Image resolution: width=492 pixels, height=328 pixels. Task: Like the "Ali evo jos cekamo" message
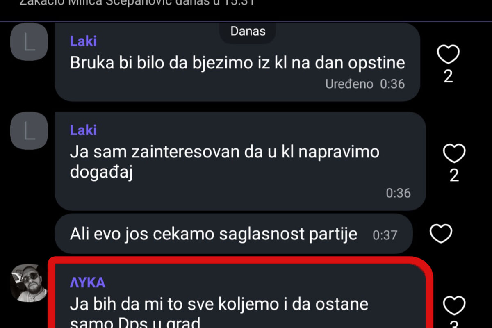coord(441,234)
